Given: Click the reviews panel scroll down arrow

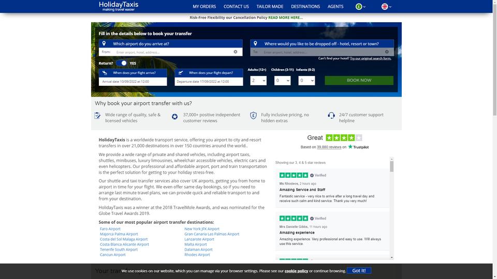Looking at the screenshot, I should [x=392, y=257].
